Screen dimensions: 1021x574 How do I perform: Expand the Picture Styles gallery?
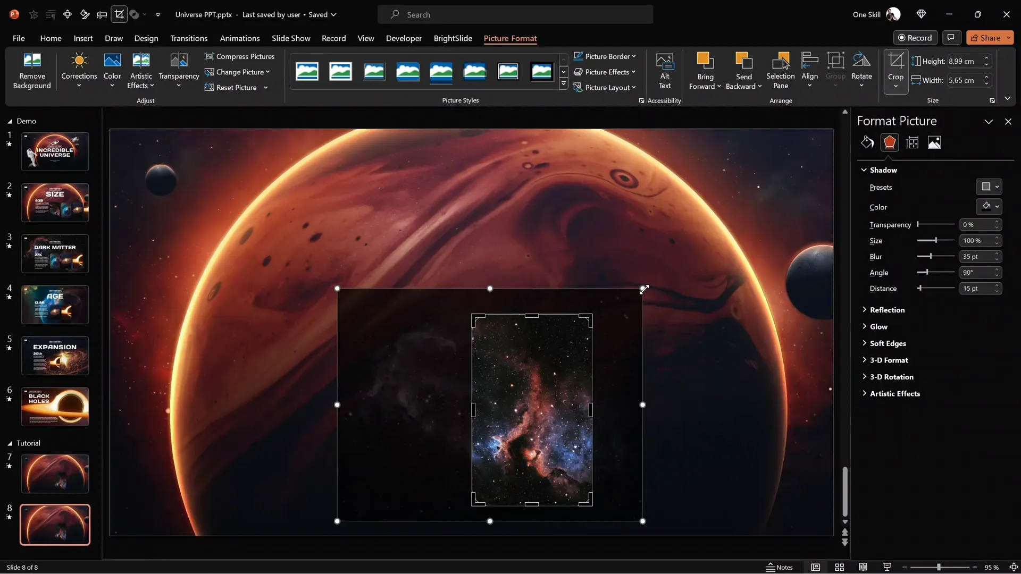point(564,84)
